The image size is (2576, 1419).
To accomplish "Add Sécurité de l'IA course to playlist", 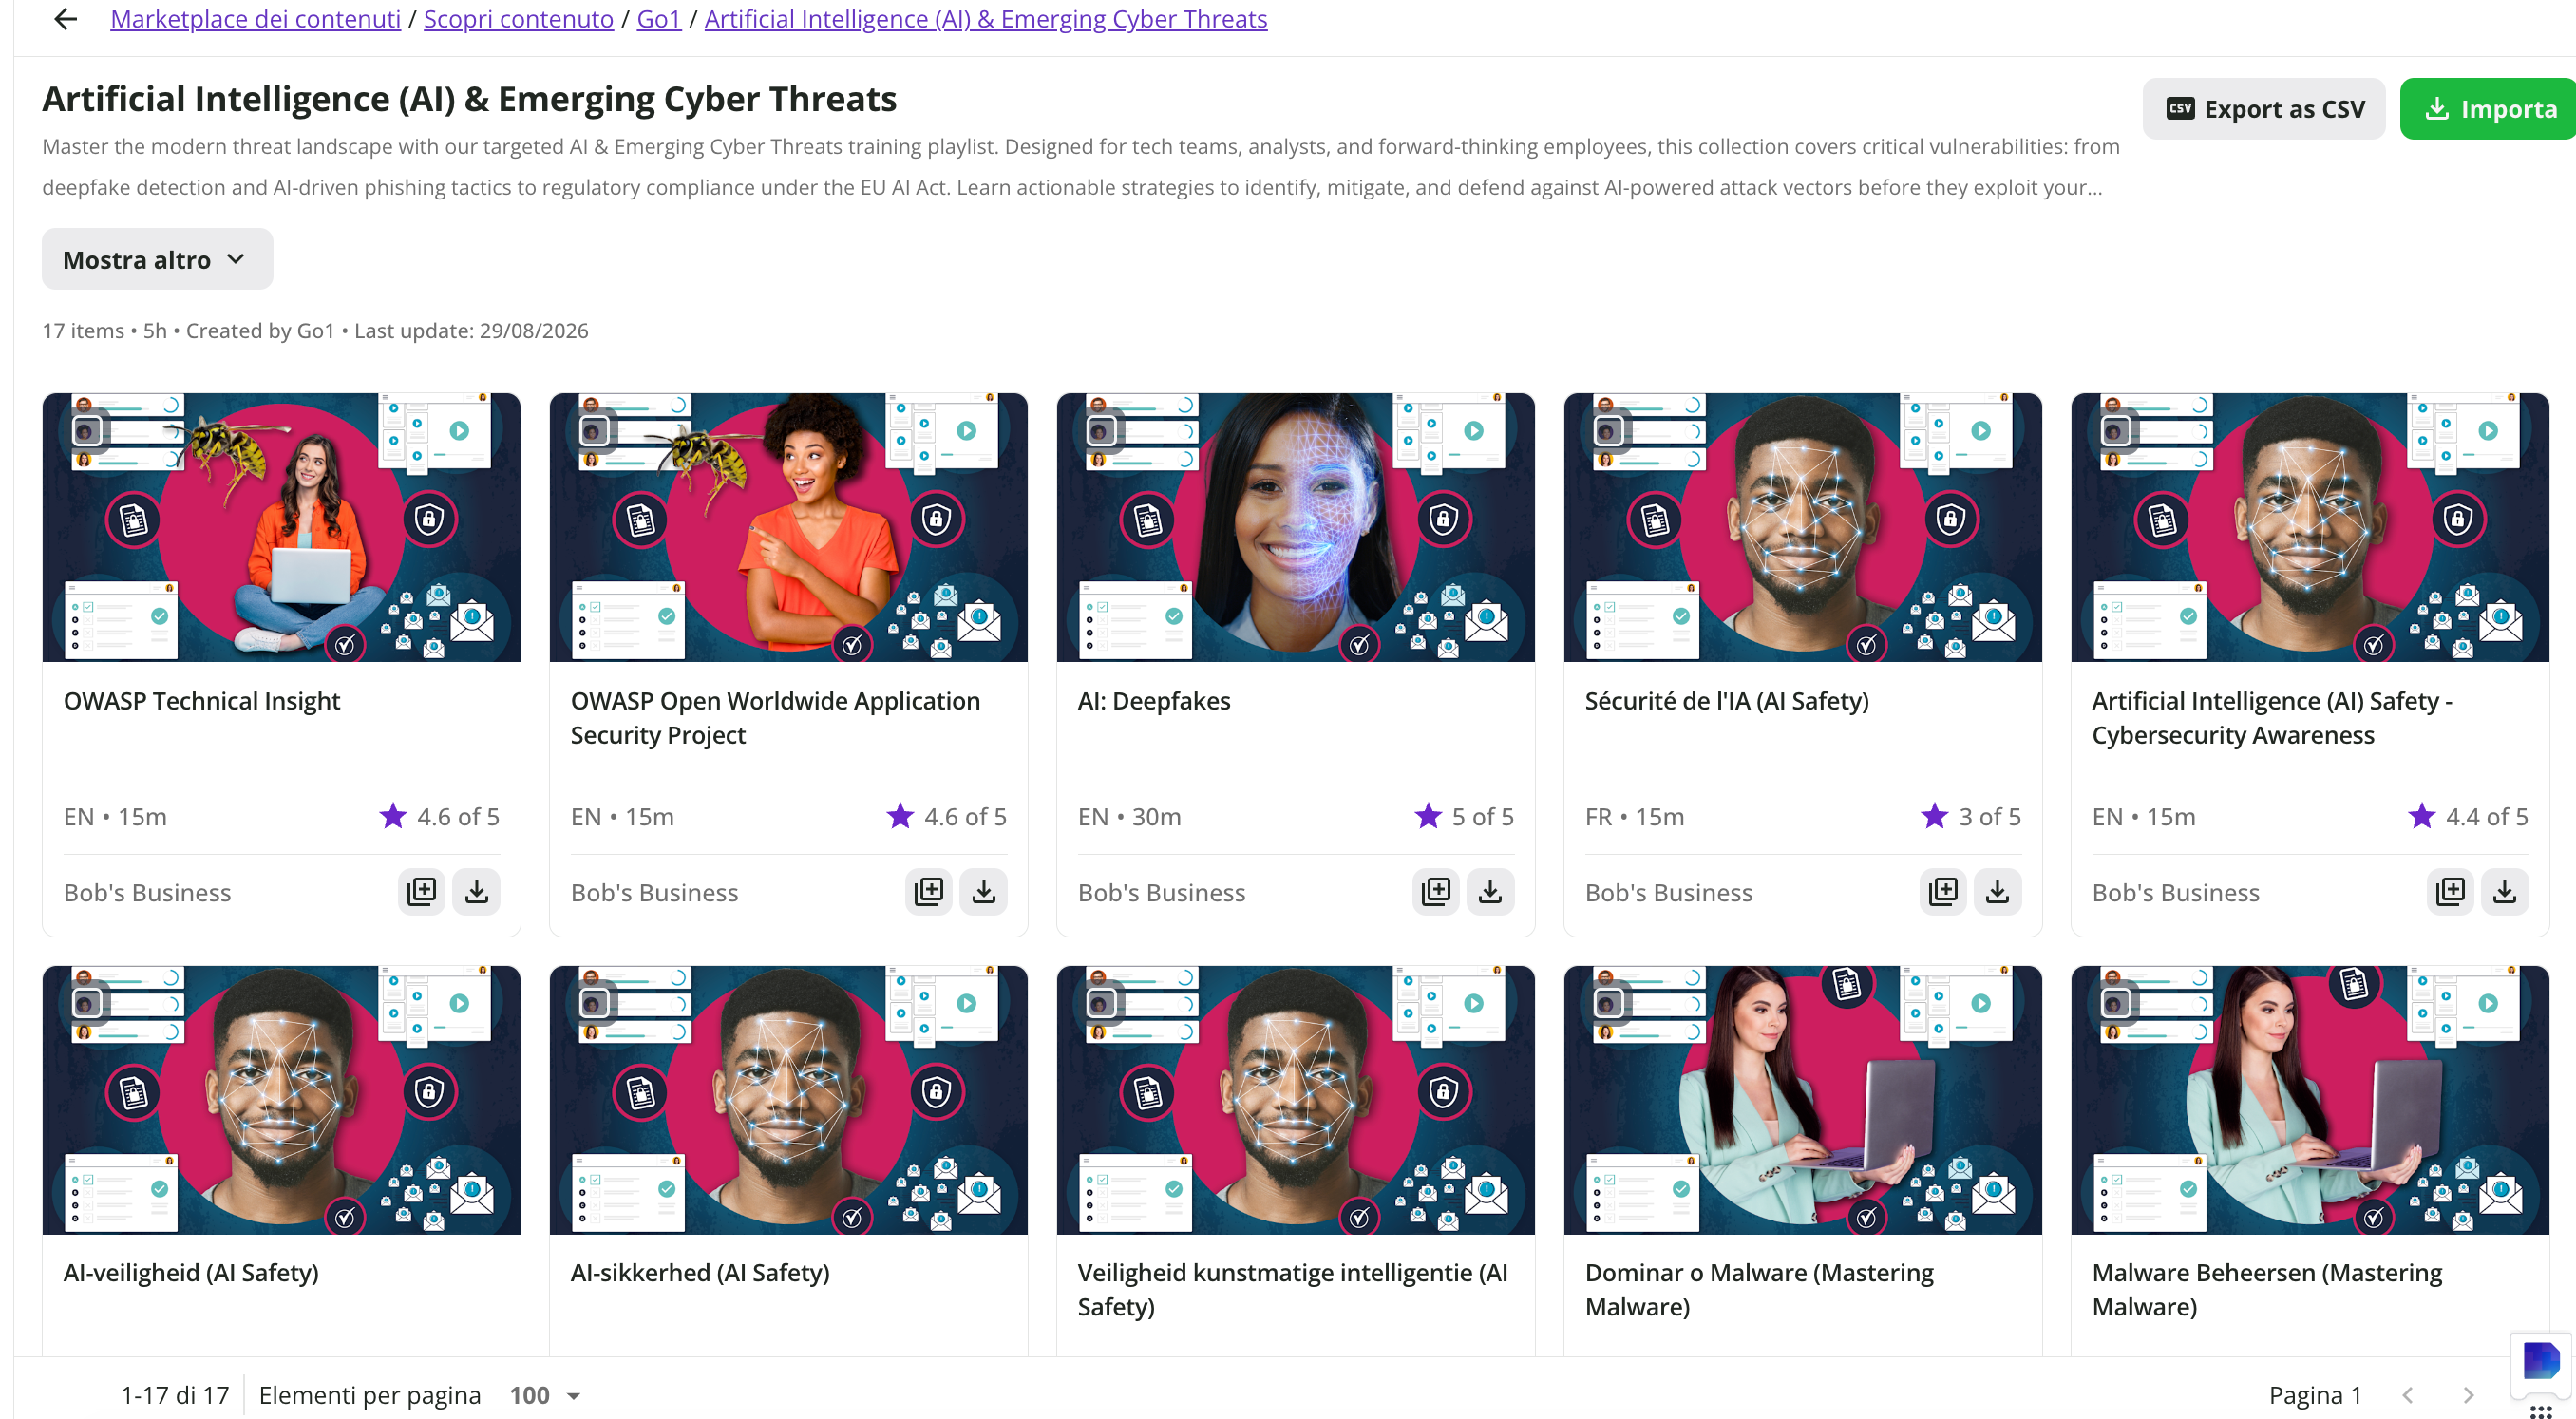I will tap(1943, 891).
